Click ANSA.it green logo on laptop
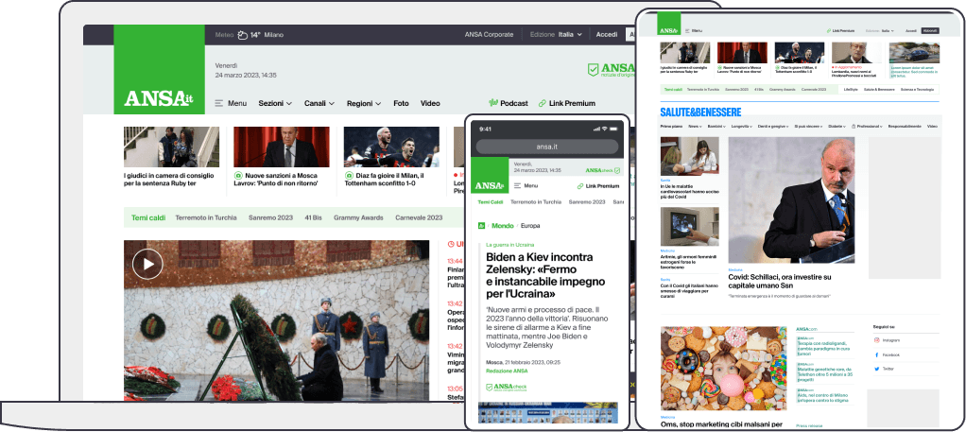This screenshot has height=432, width=966. pos(159,70)
